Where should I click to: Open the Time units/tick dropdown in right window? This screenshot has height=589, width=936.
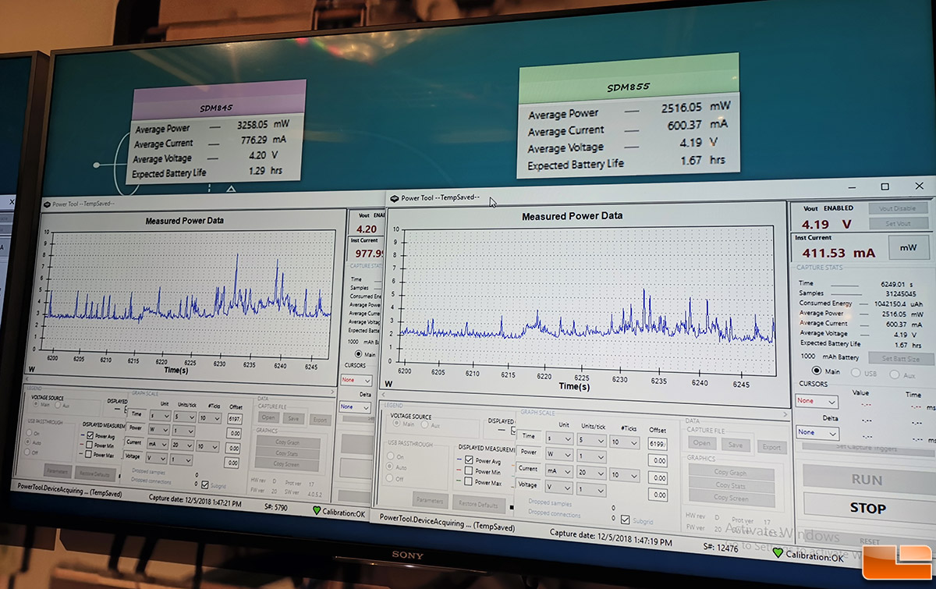pyautogui.click(x=591, y=441)
